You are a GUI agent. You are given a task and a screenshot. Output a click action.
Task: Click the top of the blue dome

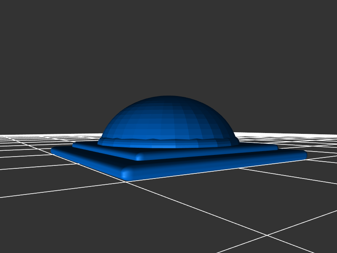point(168,99)
